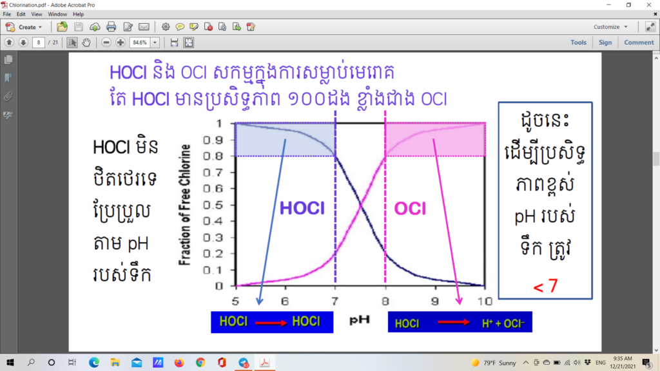This screenshot has height=371, width=660.
Task: Open the zoom percentage dropdown
Action: (x=155, y=43)
